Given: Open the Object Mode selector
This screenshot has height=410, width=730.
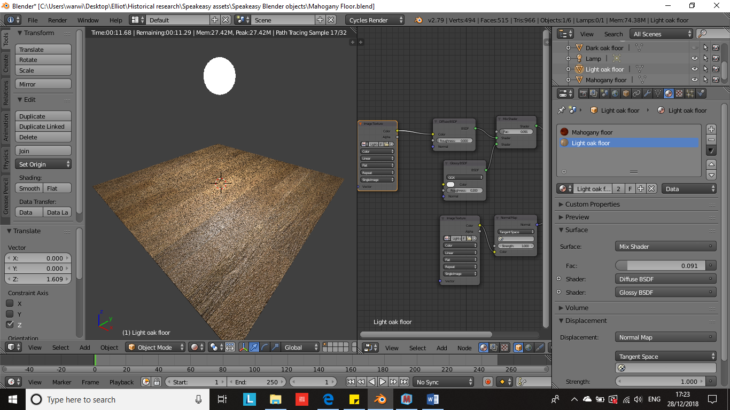Looking at the screenshot, I should 156,348.
